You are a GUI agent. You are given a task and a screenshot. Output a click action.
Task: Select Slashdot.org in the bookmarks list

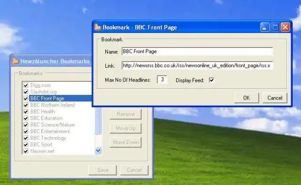pos(43,92)
